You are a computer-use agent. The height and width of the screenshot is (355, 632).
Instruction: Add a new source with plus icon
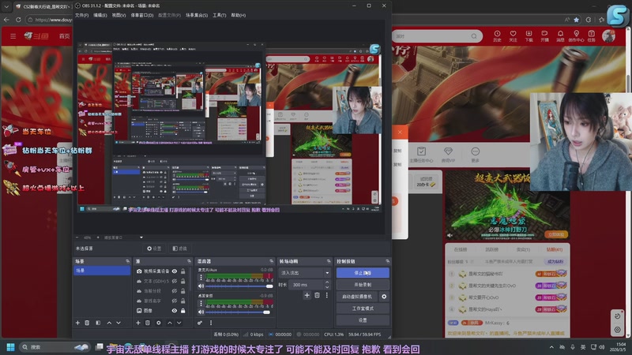(137, 323)
